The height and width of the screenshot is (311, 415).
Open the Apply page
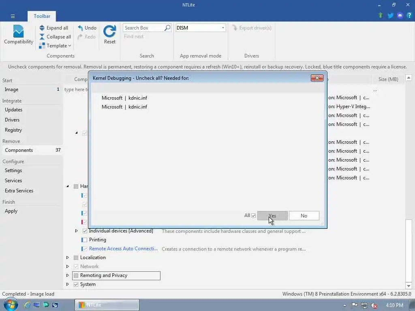tap(32, 211)
